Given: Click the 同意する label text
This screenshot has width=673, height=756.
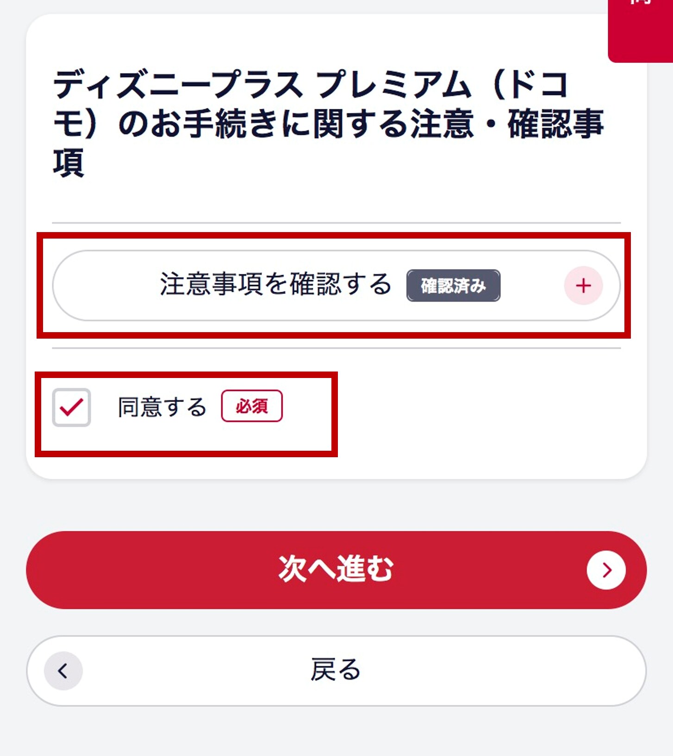Looking at the screenshot, I should [162, 407].
